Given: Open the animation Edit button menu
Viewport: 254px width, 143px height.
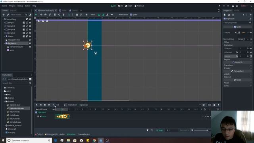Looking at the screenshot, I should 209,105.
